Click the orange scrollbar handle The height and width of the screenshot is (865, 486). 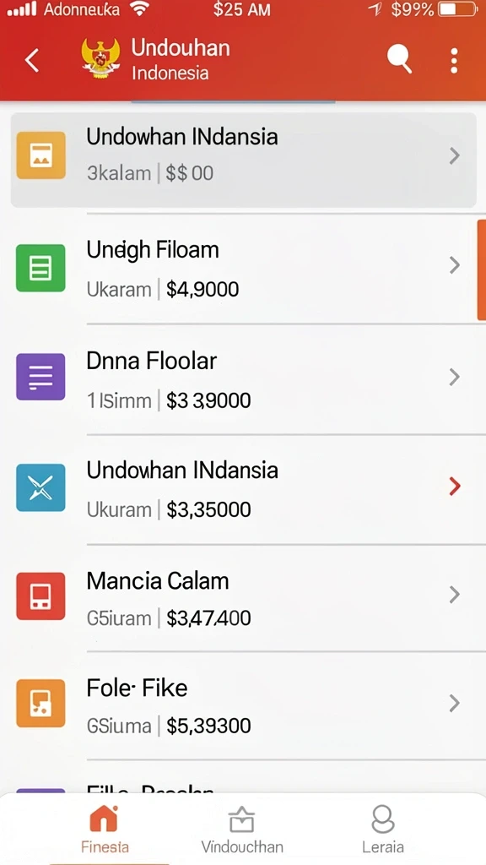click(482, 269)
